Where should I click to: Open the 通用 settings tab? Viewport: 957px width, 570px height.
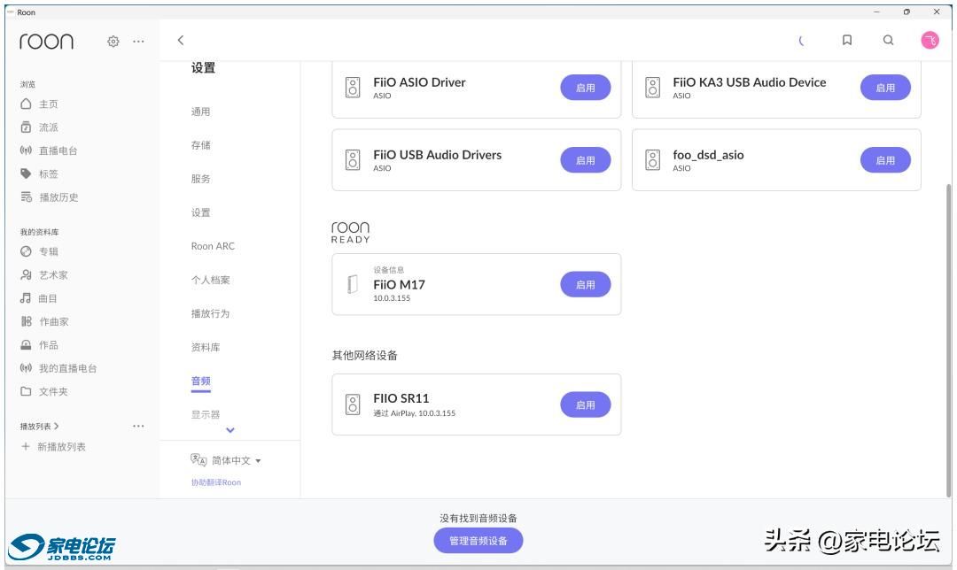[201, 112]
